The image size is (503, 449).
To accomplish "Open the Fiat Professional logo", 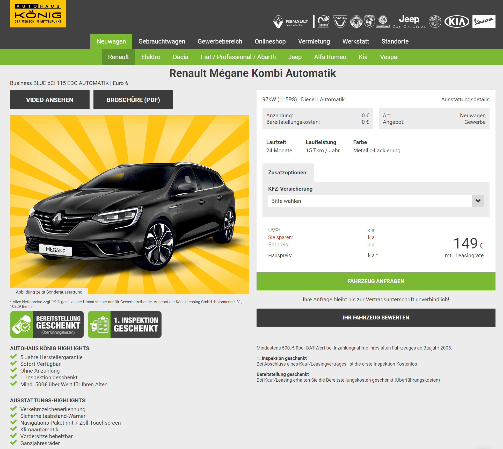I will point(383,22).
